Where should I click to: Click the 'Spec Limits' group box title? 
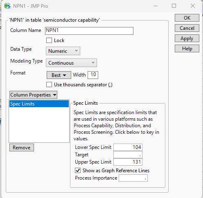click(x=86, y=103)
